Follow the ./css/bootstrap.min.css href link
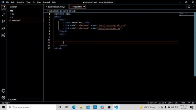This screenshot has width=196, height=110. pyautogui.click(x=111, y=25)
